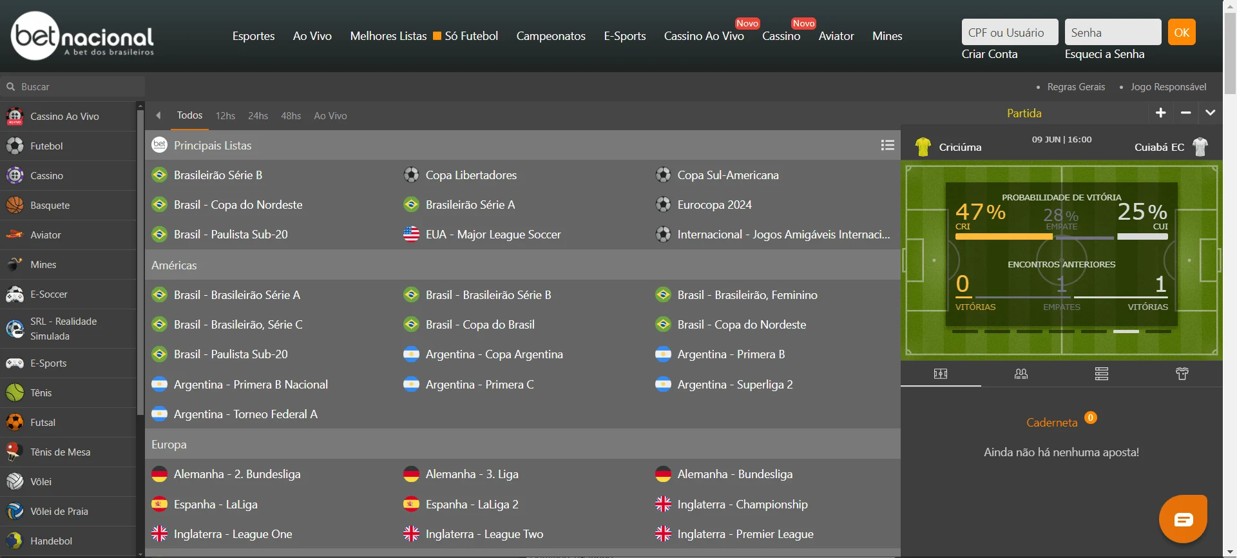
Task: Open the Regras Gerais link
Action: (x=1076, y=87)
